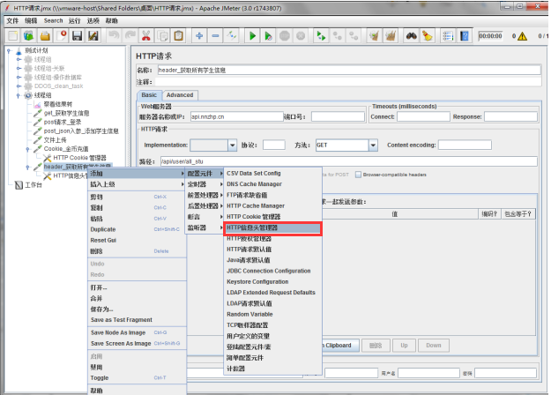Viewport: 551px width, 395px height.
Task: Click the Search binoculars icon
Action: pos(411,36)
